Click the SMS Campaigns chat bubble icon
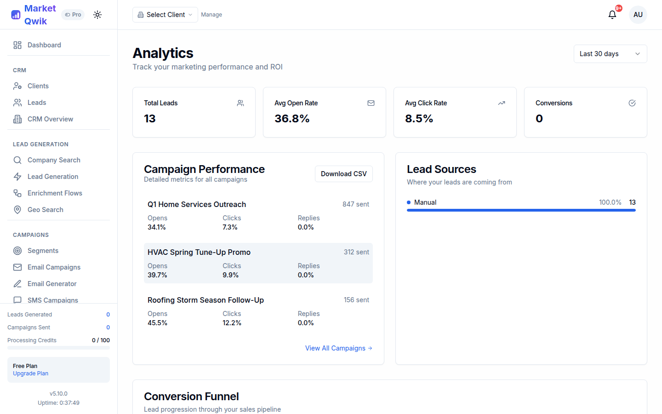Image resolution: width=662 pixels, height=414 pixels. point(17,300)
